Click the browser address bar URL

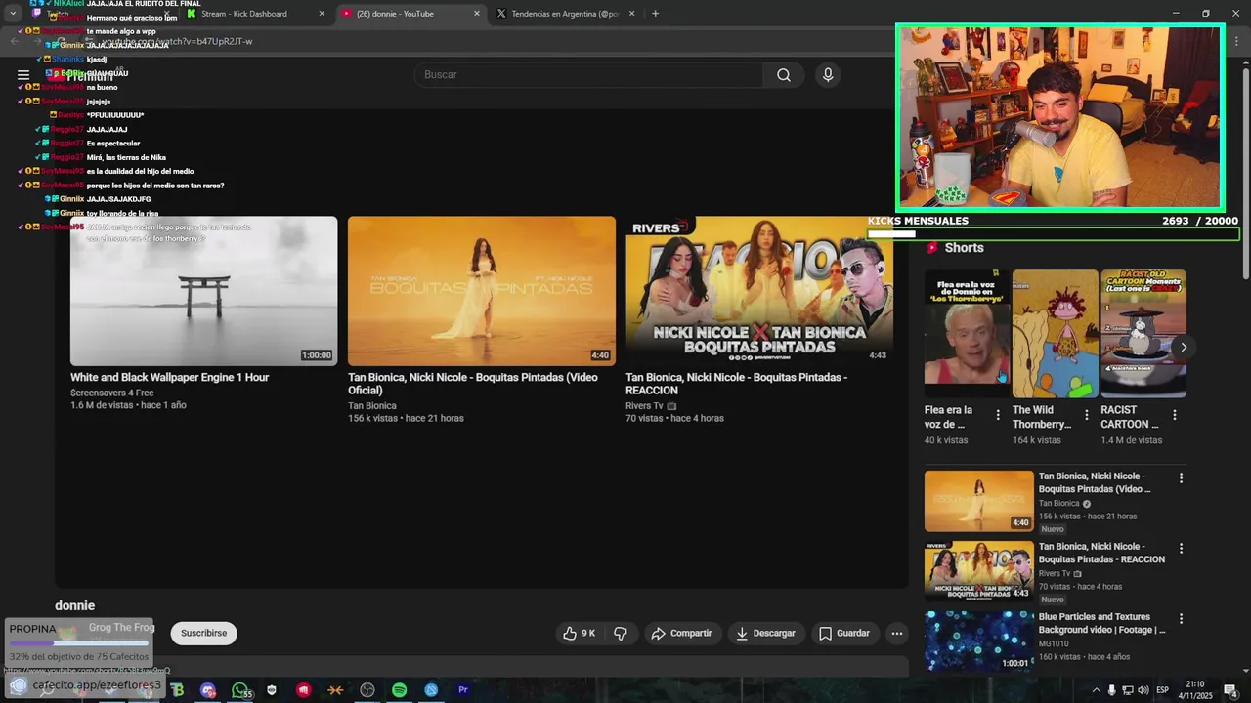176,41
